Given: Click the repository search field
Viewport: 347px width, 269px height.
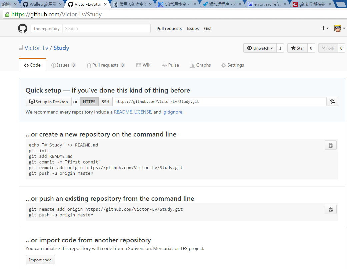Looking at the screenshot, I should tap(106, 29).
